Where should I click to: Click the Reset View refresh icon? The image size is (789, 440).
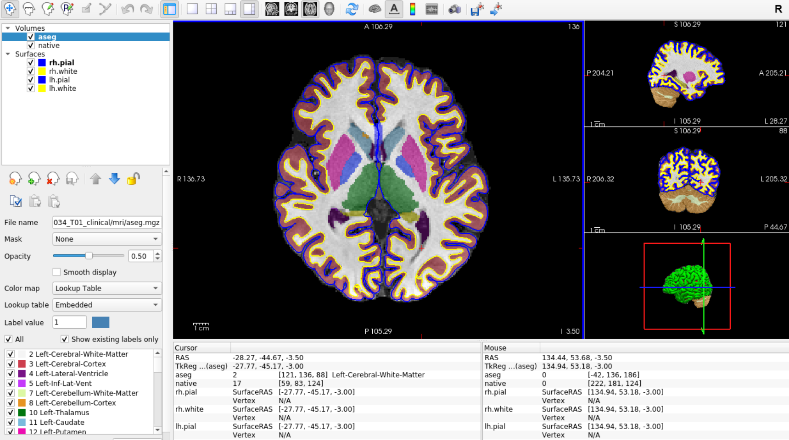coord(352,9)
